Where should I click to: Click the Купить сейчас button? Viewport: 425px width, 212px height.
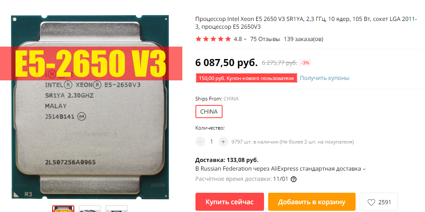click(x=230, y=202)
